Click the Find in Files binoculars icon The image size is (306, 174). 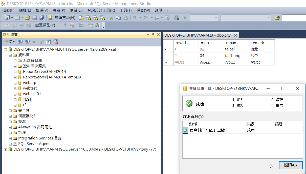click(277, 18)
